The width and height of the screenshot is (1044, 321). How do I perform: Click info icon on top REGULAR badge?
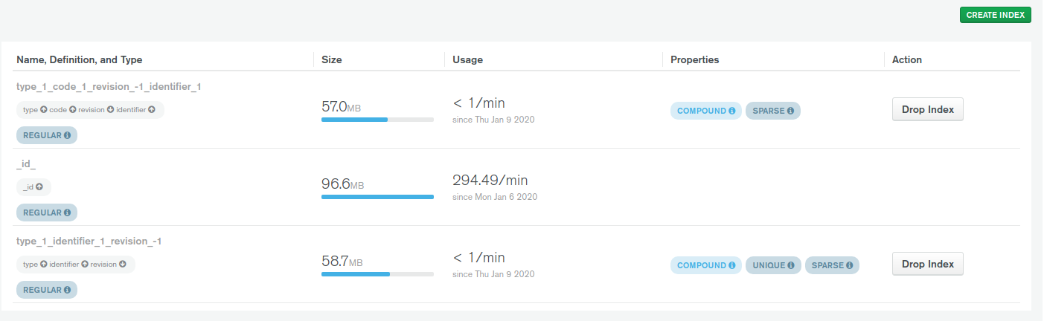(x=67, y=135)
